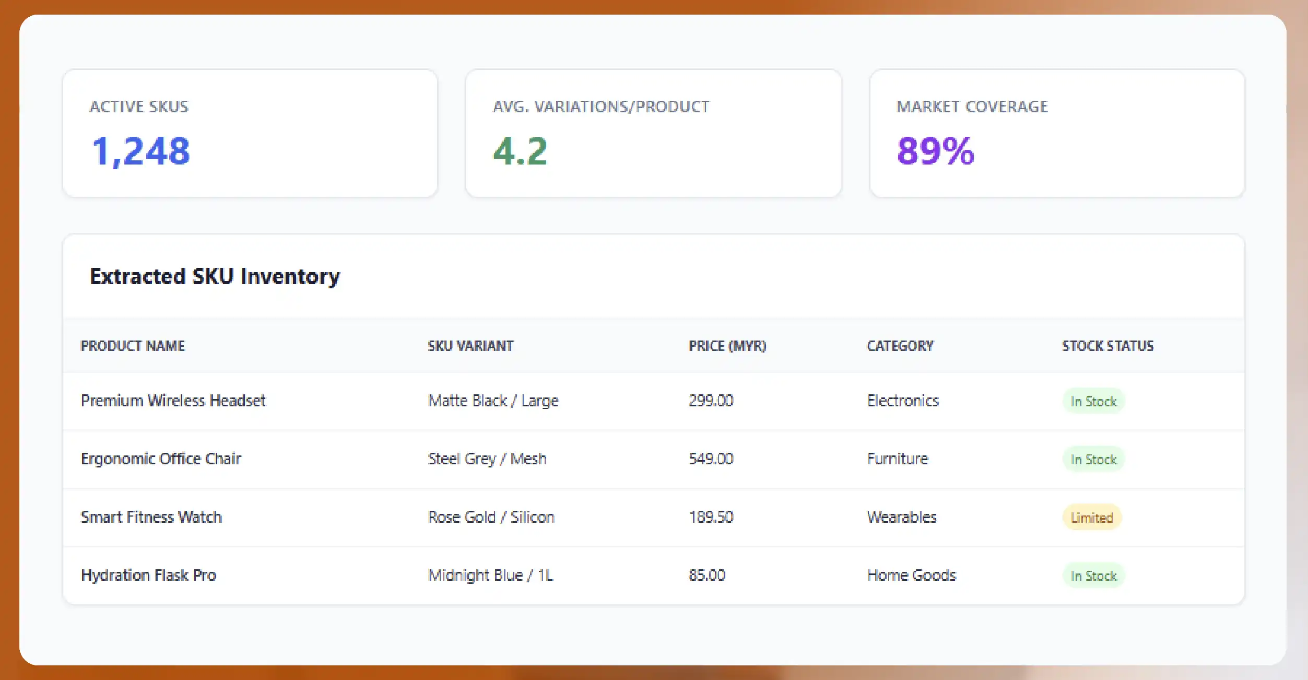This screenshot has width=1308, height=680.
Task: Click the SKU VARIANT column header
Action: click(x=470, y=346)
